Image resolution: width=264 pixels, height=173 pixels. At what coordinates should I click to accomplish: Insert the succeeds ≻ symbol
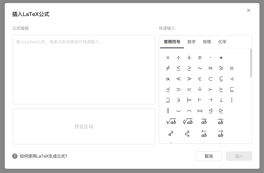[x=210, y=90]
